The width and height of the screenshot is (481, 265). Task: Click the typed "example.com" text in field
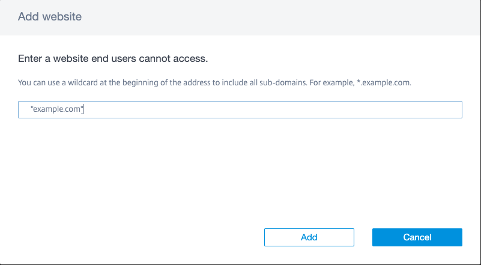[x=56, y=110]
